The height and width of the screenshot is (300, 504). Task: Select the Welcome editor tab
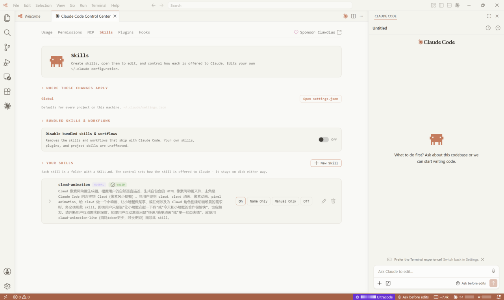click(33, 16)
